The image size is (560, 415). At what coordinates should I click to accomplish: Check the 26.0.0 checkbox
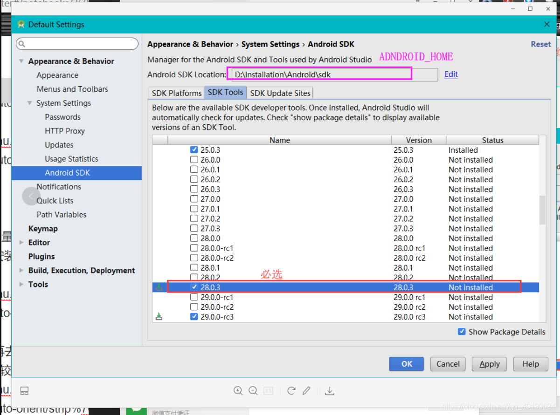point(194,160)
